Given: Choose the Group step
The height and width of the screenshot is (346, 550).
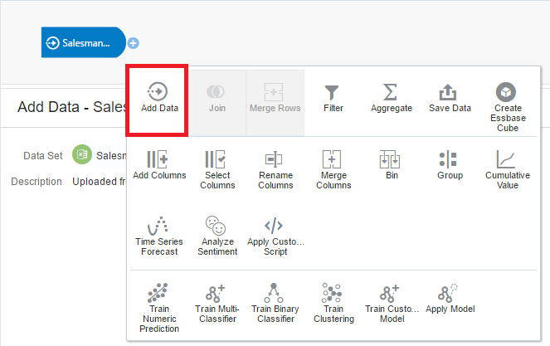Looking at the screenshot, I should tap(450, 165).
